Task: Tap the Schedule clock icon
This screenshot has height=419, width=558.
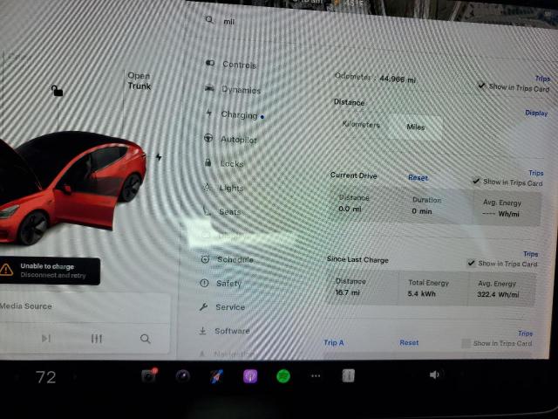Action: pos(205,259)
